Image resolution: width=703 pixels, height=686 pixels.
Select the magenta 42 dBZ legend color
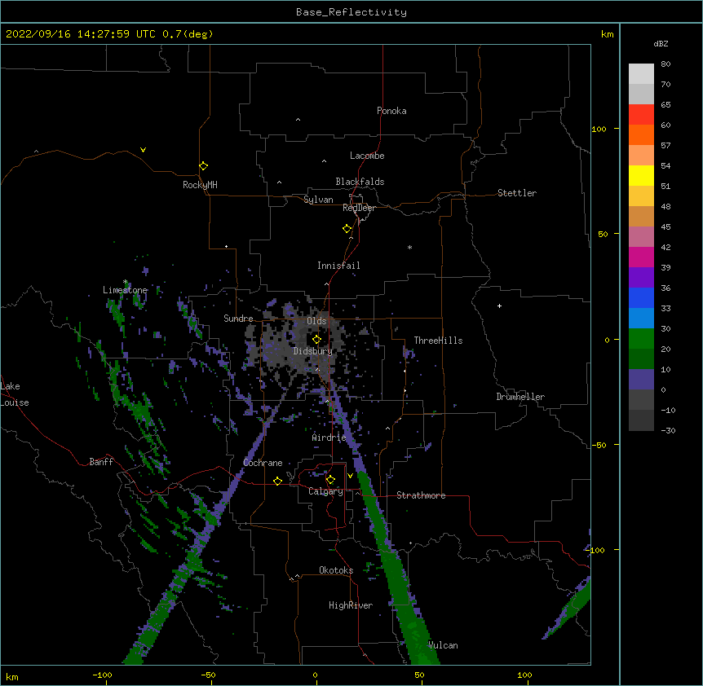(641, 257)
